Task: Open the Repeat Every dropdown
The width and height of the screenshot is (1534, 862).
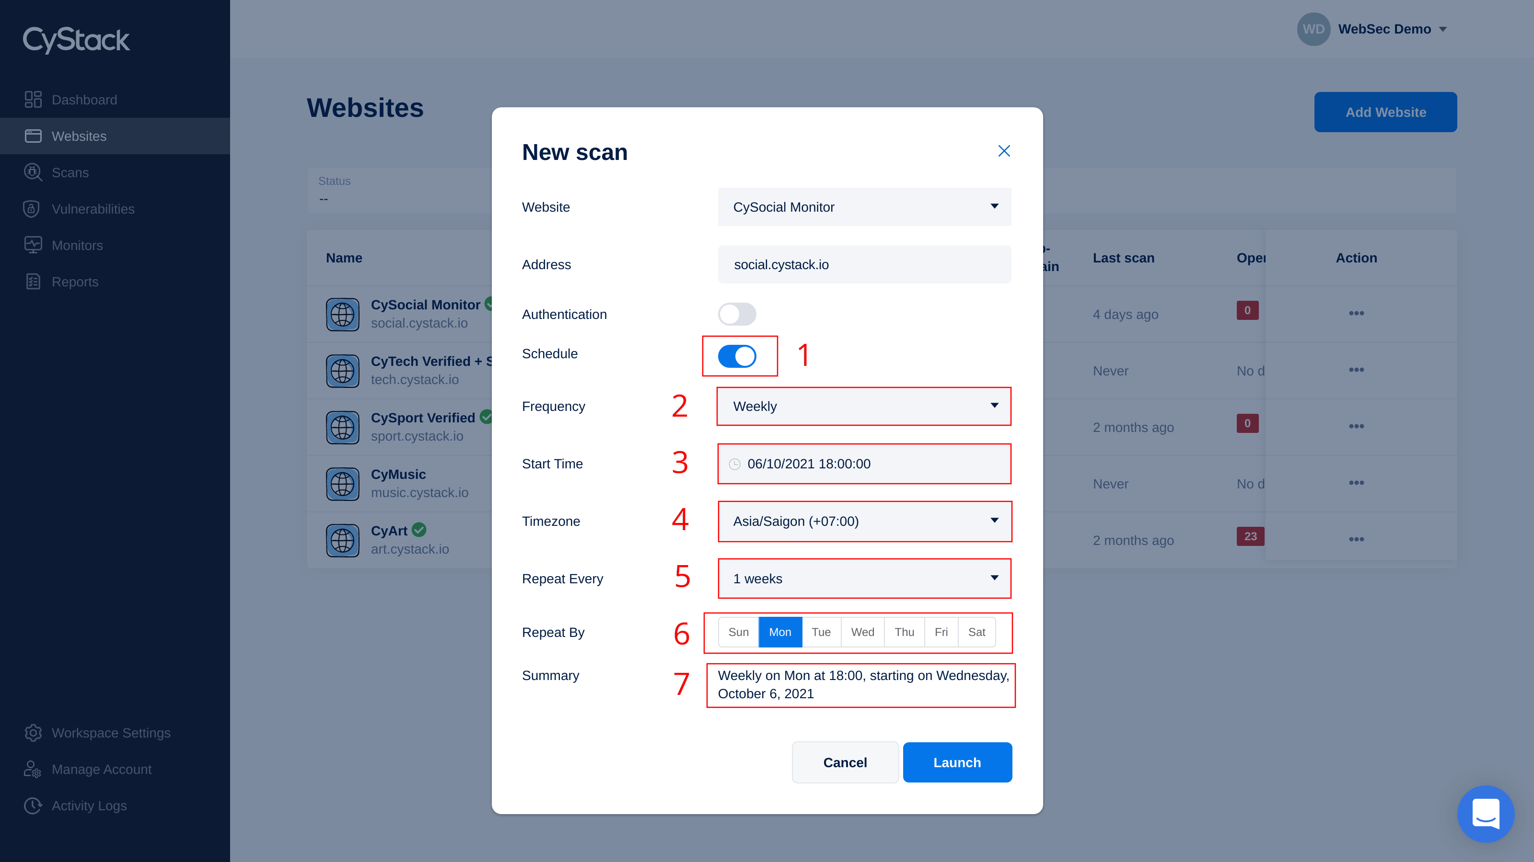Action: pos(864,578)
